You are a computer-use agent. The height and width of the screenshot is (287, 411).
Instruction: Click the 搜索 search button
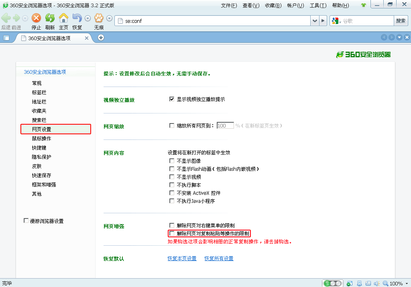coord(401,21)
